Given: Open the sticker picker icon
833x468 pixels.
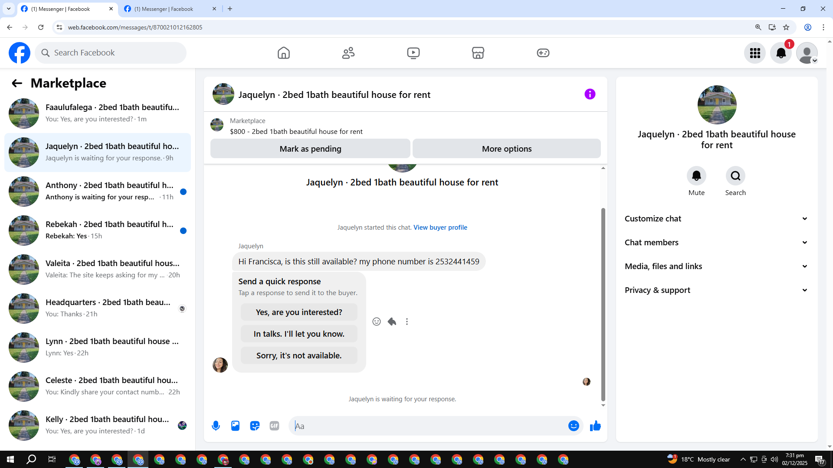Looking at the screenshot, I should [x=255, y=426].
